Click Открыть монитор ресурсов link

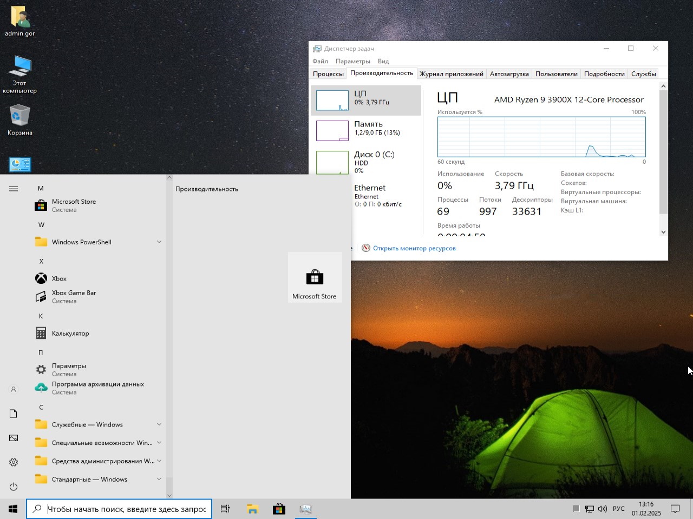(x=414, y=248)
